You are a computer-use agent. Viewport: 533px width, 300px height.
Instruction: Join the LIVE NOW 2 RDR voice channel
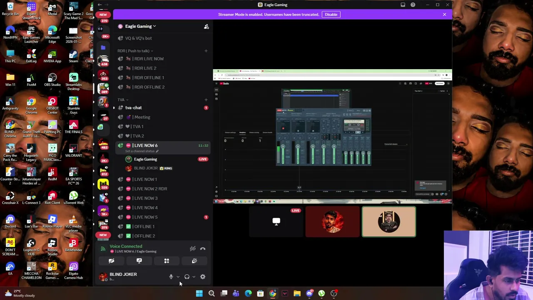coord(163,189)
